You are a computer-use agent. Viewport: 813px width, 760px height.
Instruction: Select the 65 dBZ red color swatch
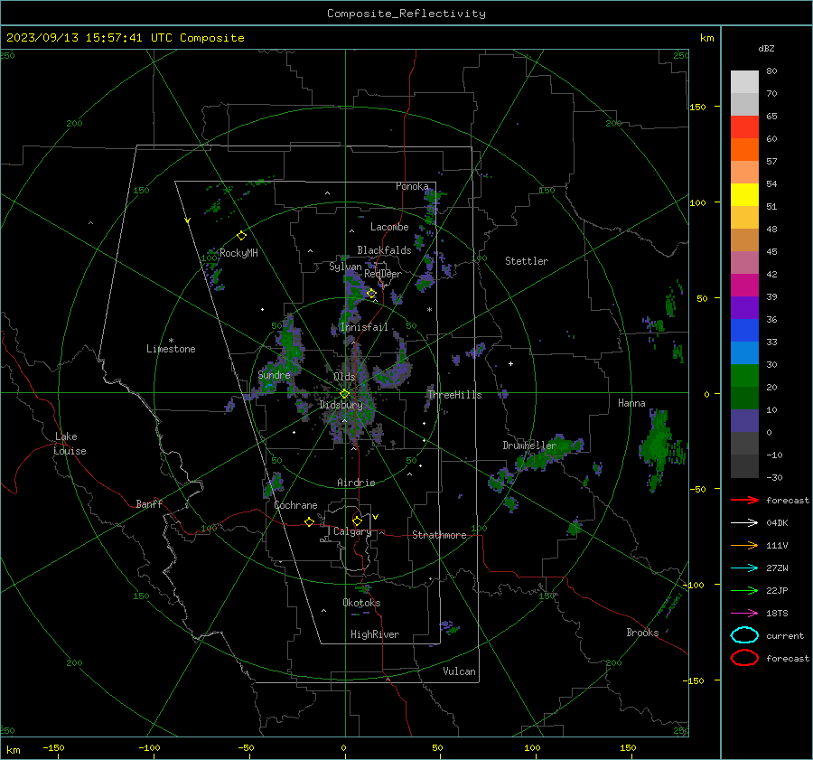point(744,127)
